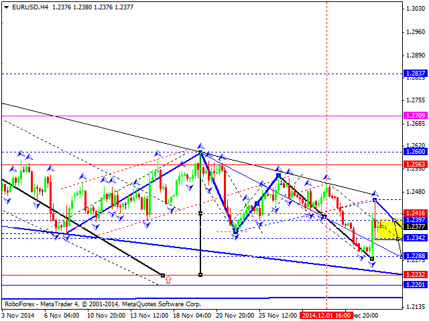Select the 1.2288 blue price label
429x321 pixels.
[x=414, y=255]
